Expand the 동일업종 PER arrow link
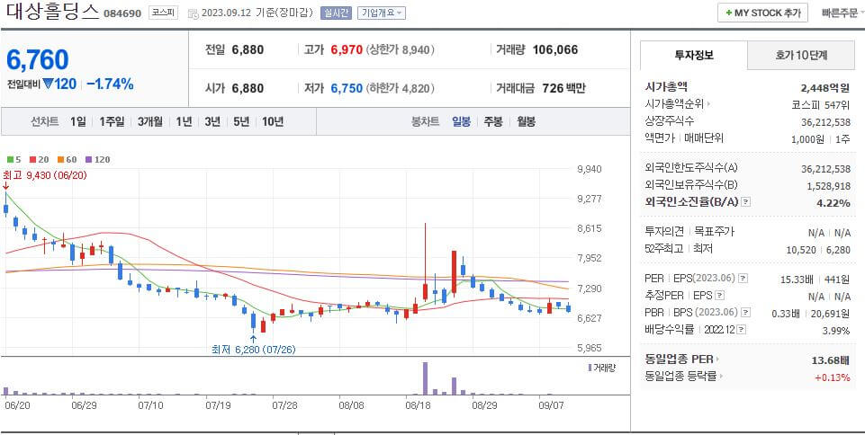This screenshot has width=865, height=435. [x=717, y=360]
